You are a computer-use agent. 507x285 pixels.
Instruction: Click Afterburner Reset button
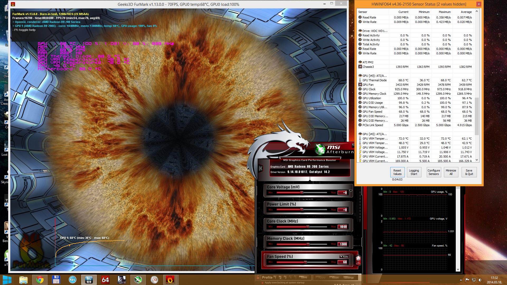(x=335, y=278)
